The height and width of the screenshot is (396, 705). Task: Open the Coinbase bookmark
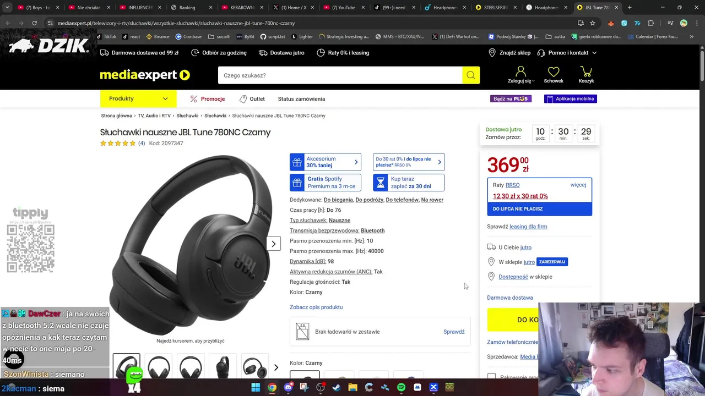(188, 36)
